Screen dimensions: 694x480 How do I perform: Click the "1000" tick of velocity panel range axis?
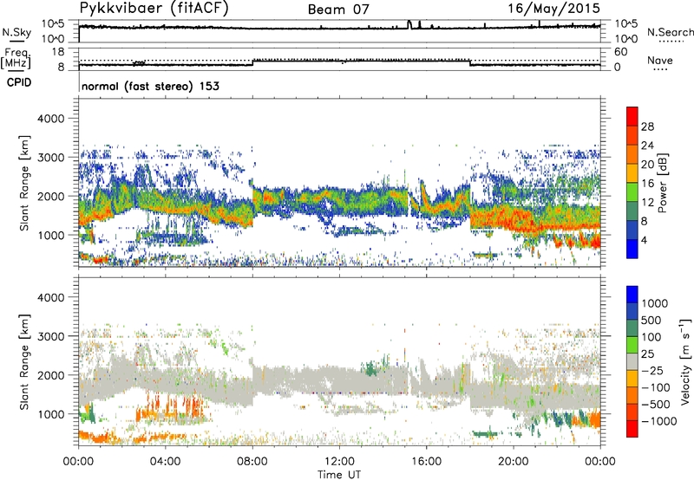pyautogui.click(x=51, y=414)
